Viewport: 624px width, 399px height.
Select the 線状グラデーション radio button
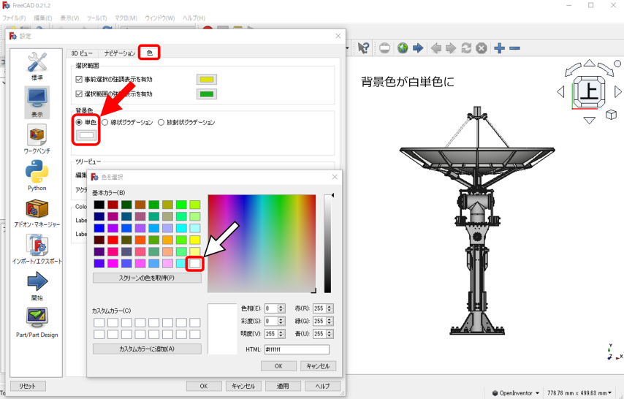pos(105,123)
